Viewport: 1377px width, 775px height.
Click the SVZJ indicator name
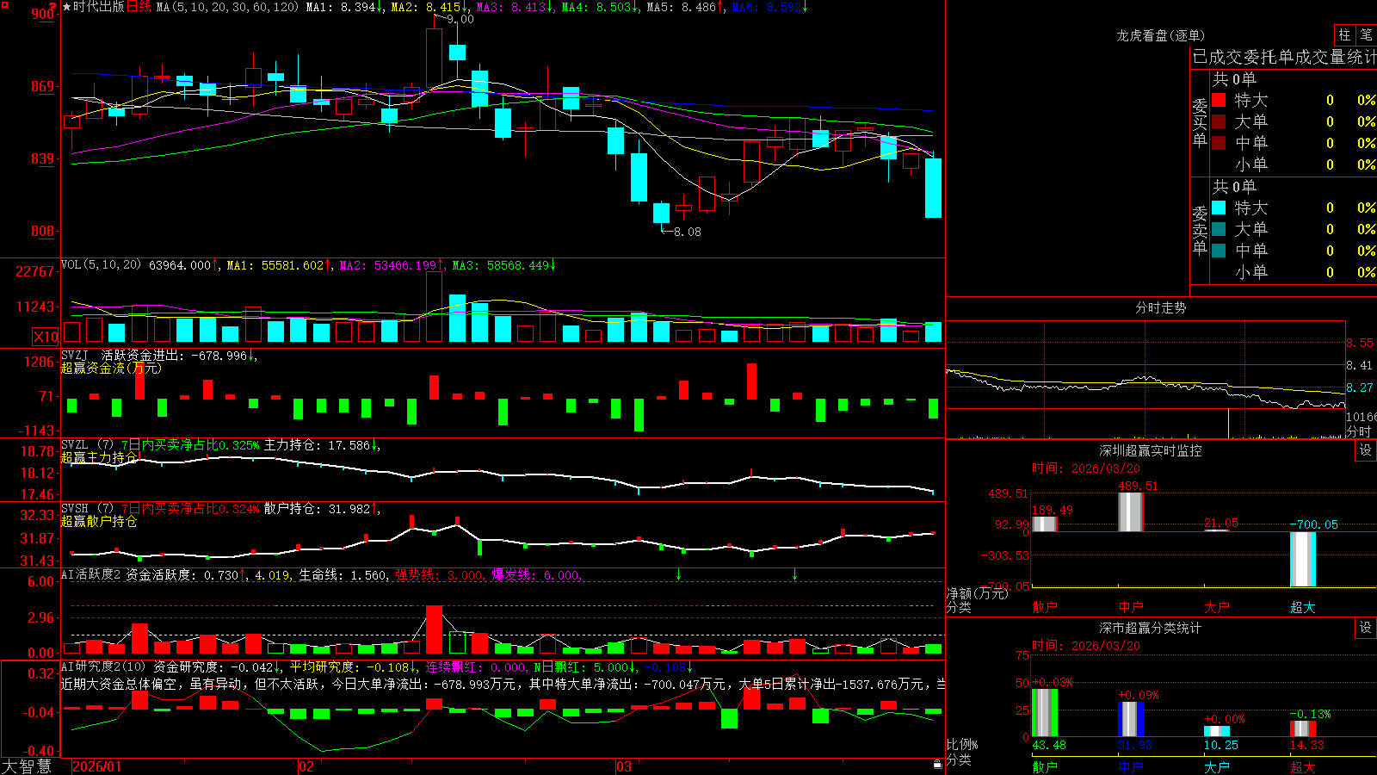(x=74, y=355)
